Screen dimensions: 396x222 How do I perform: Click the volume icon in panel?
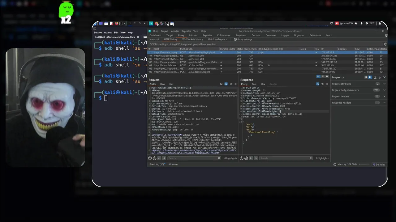[x=356, y=23]
